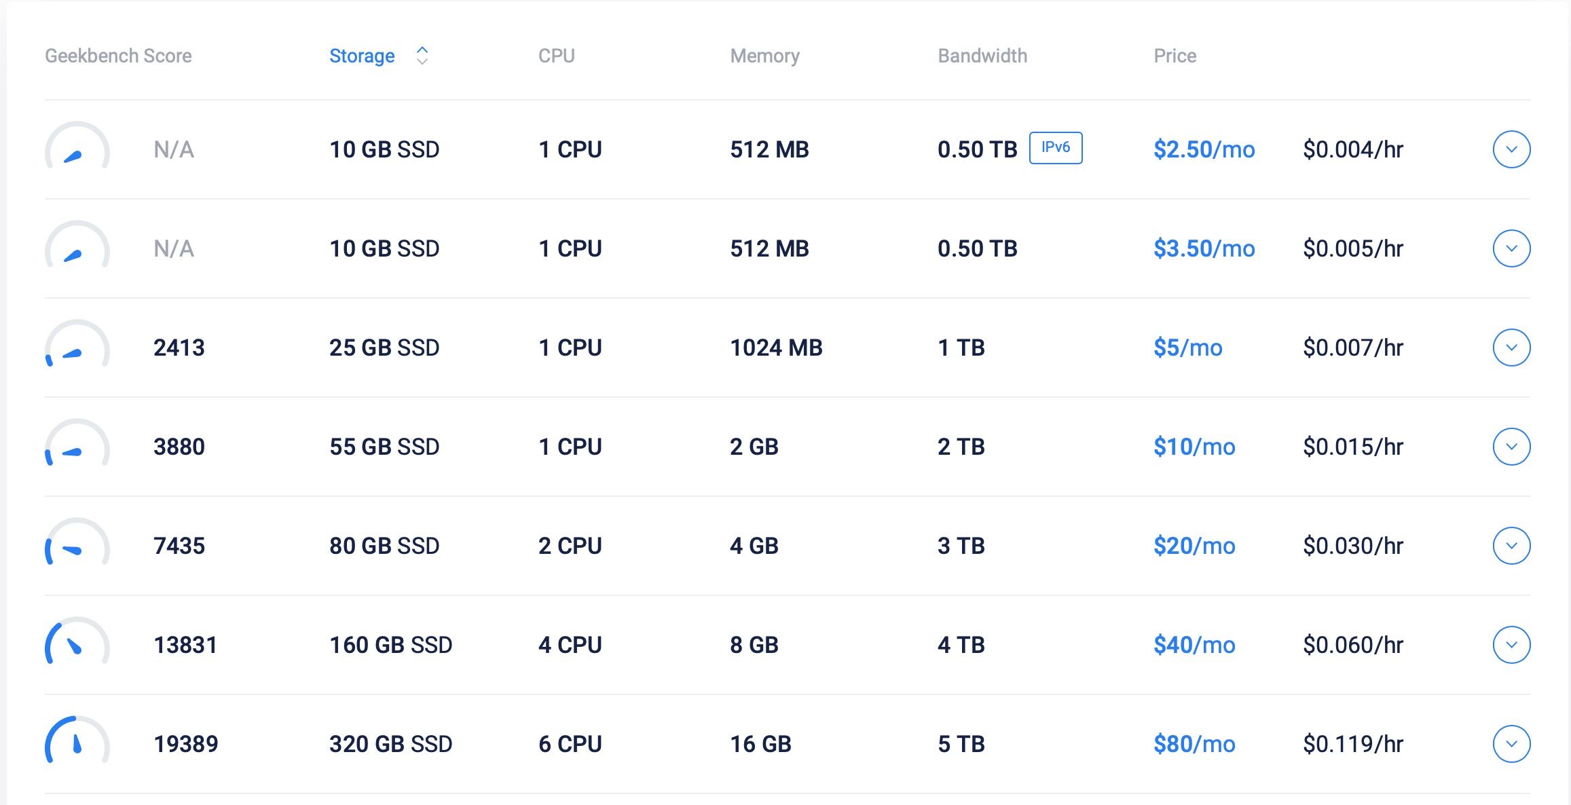Click the gauge icon next to score 3880

(x=77, y=443)
